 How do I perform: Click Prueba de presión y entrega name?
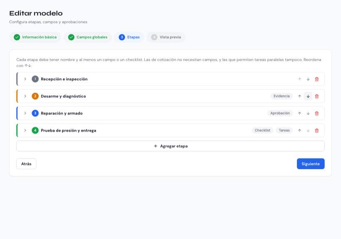click(69, 131)
